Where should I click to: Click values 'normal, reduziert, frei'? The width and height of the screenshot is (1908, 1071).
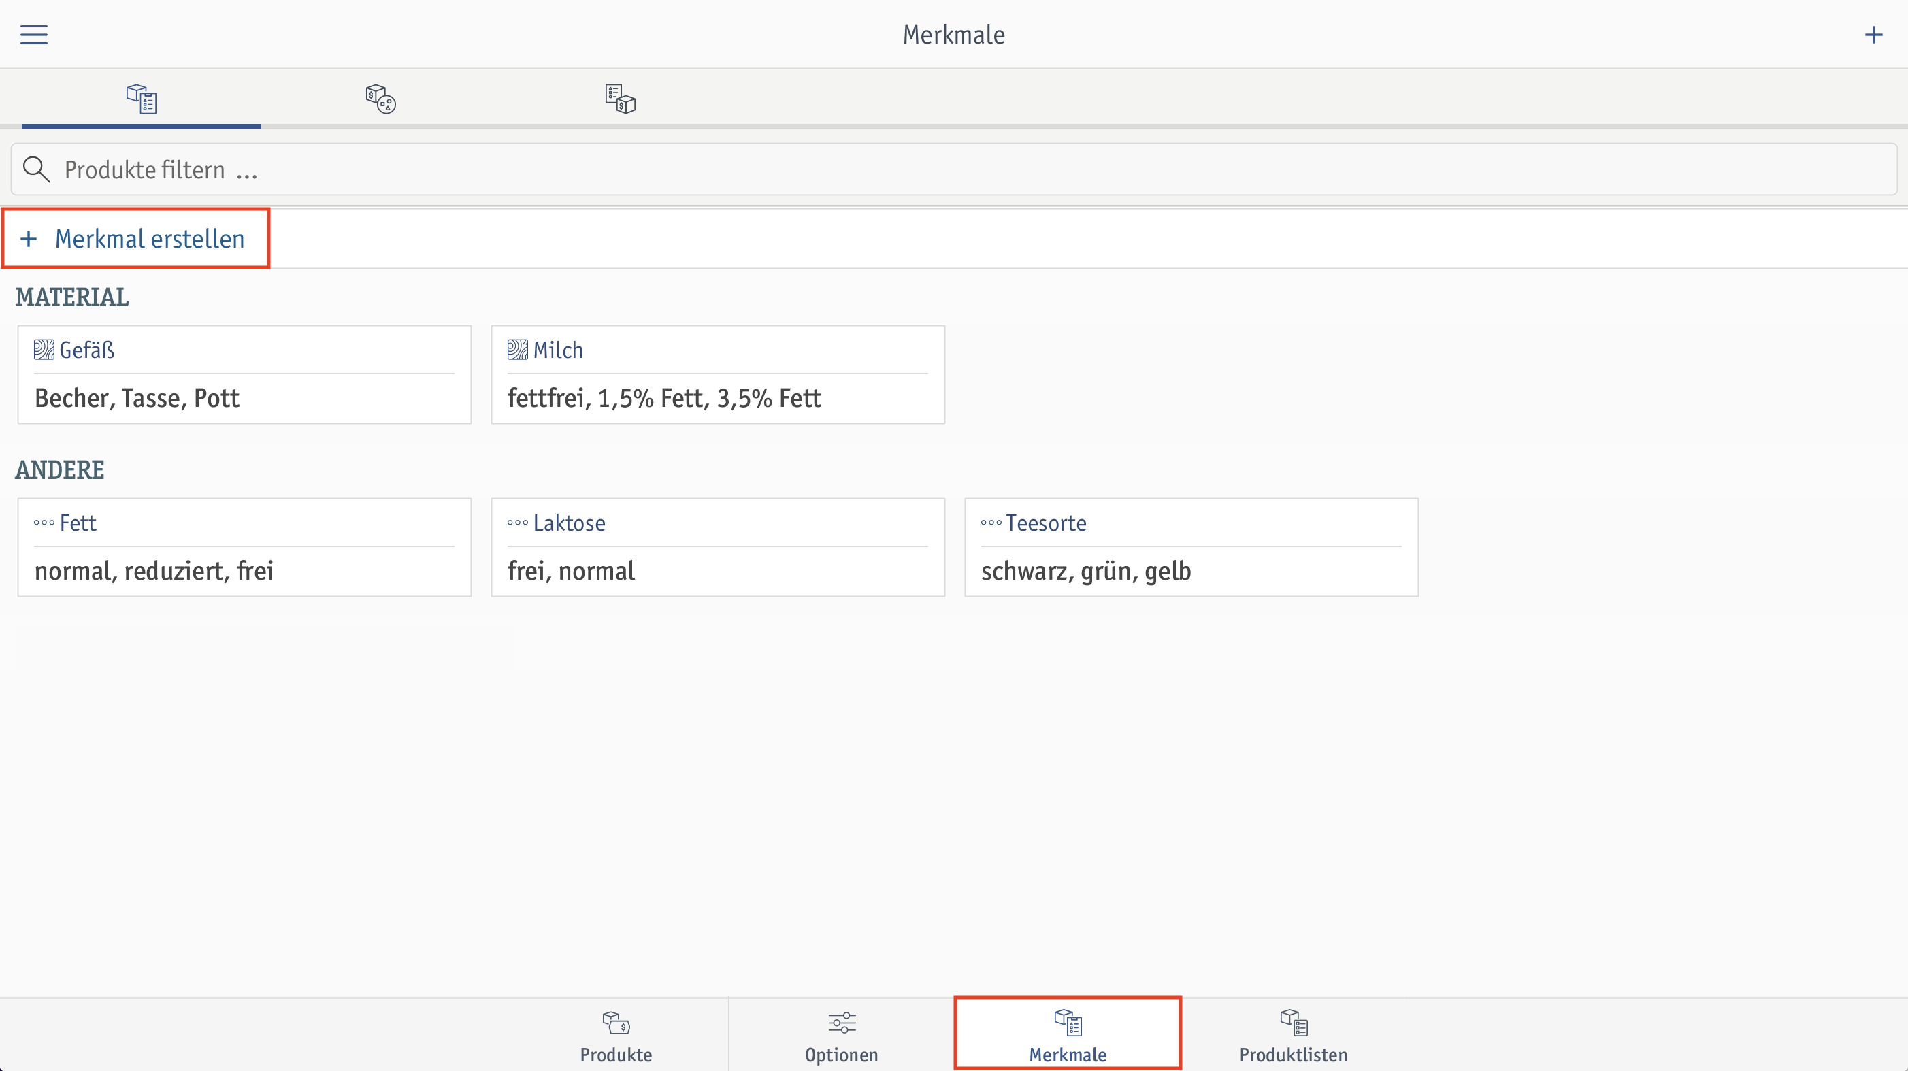154,571
